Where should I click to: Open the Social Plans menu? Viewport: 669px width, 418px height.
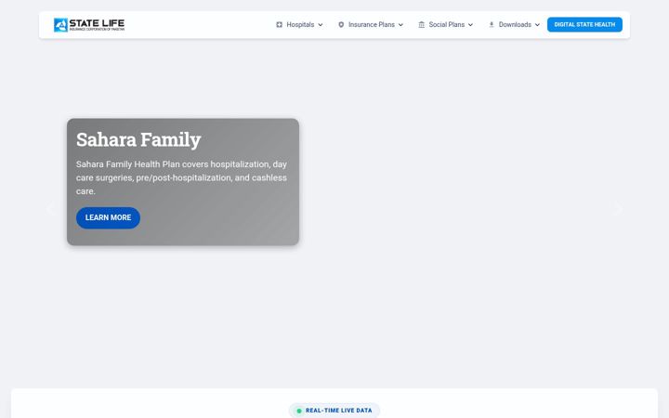point(446,25)
